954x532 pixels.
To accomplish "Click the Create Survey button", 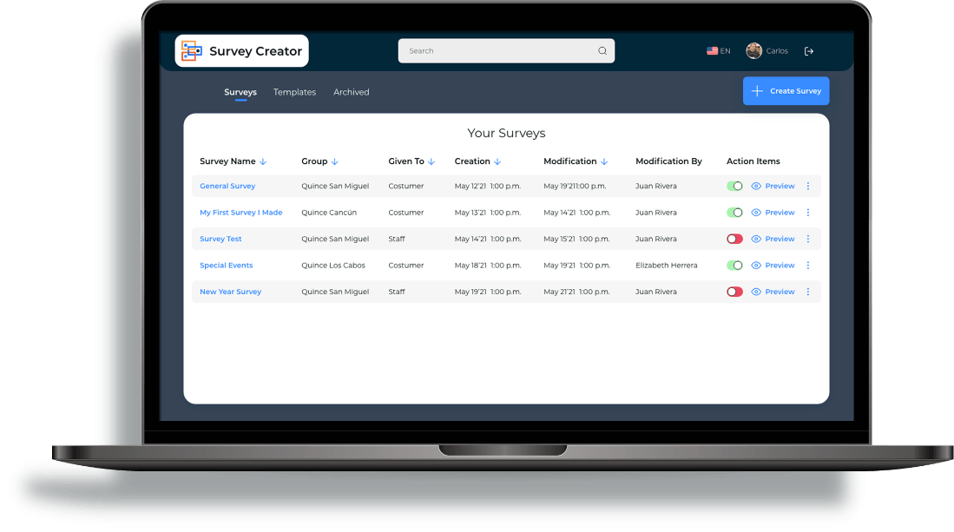I will [786, 90].
